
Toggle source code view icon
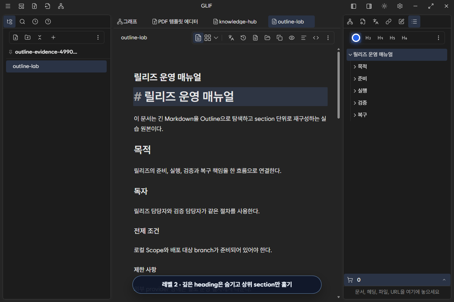(316, 38)
